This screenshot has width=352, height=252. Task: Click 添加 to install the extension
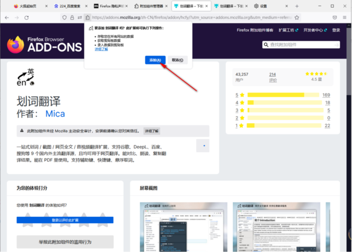coord(155,60)
